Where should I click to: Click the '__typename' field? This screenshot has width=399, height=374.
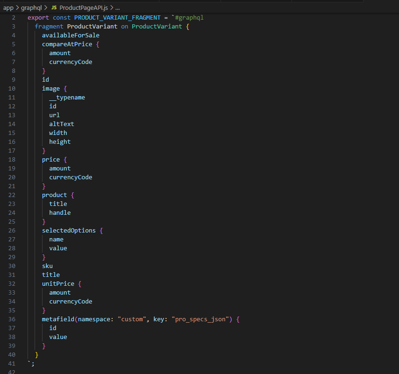(67, 98)
